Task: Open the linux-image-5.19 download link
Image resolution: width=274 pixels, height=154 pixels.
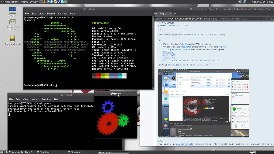Action: 188,65
